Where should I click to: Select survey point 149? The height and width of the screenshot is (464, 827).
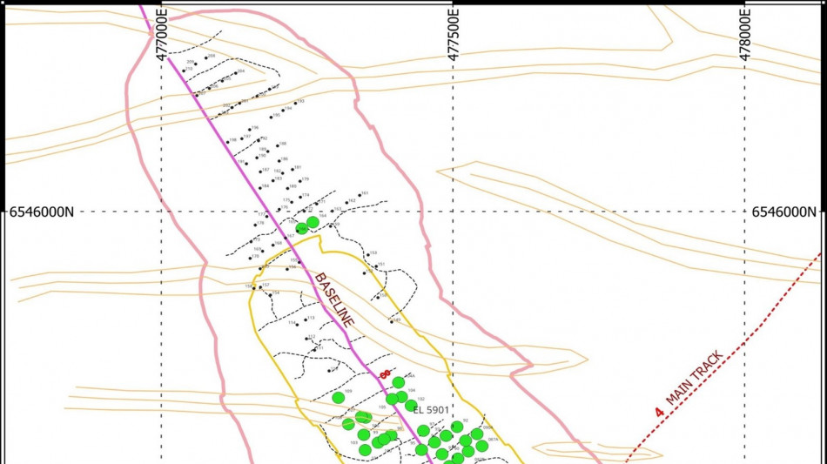pos(391,320)
